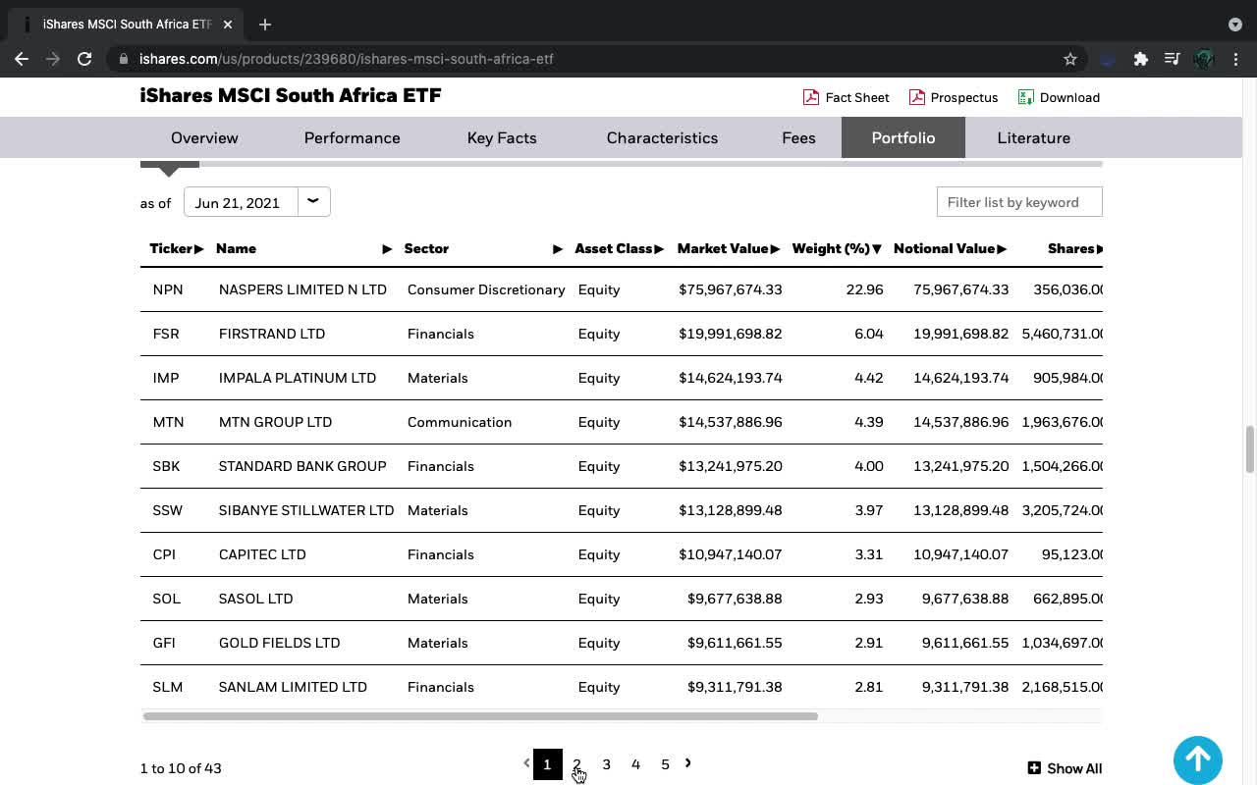Click SASOL LTD name cell
Screen dimensions: 1257x785
[x=255, y=599]
